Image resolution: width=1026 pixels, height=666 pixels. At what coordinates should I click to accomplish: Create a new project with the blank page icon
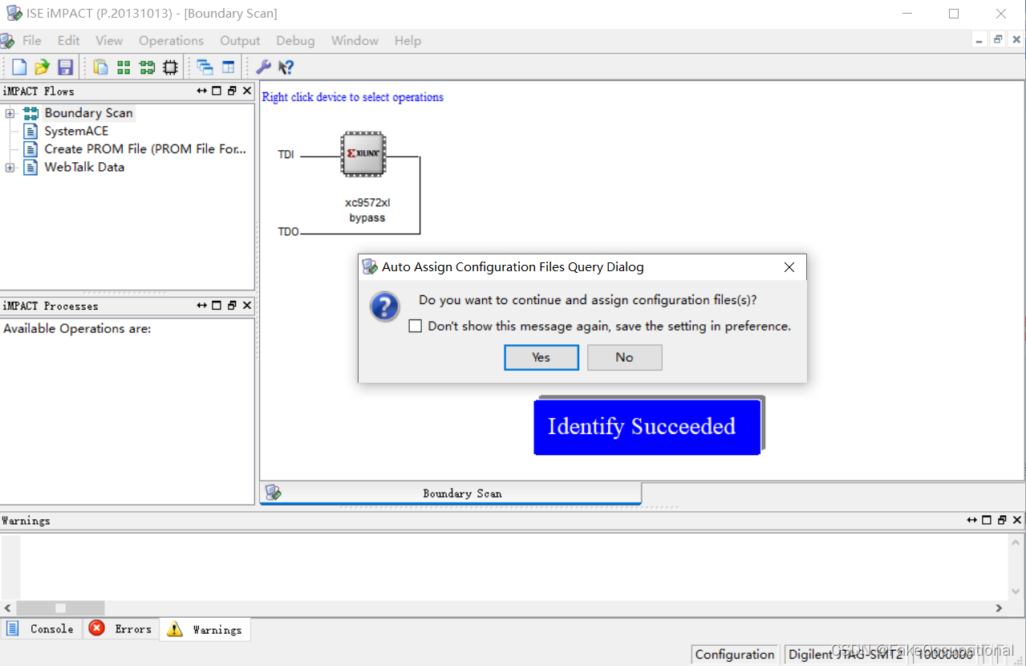19,67
